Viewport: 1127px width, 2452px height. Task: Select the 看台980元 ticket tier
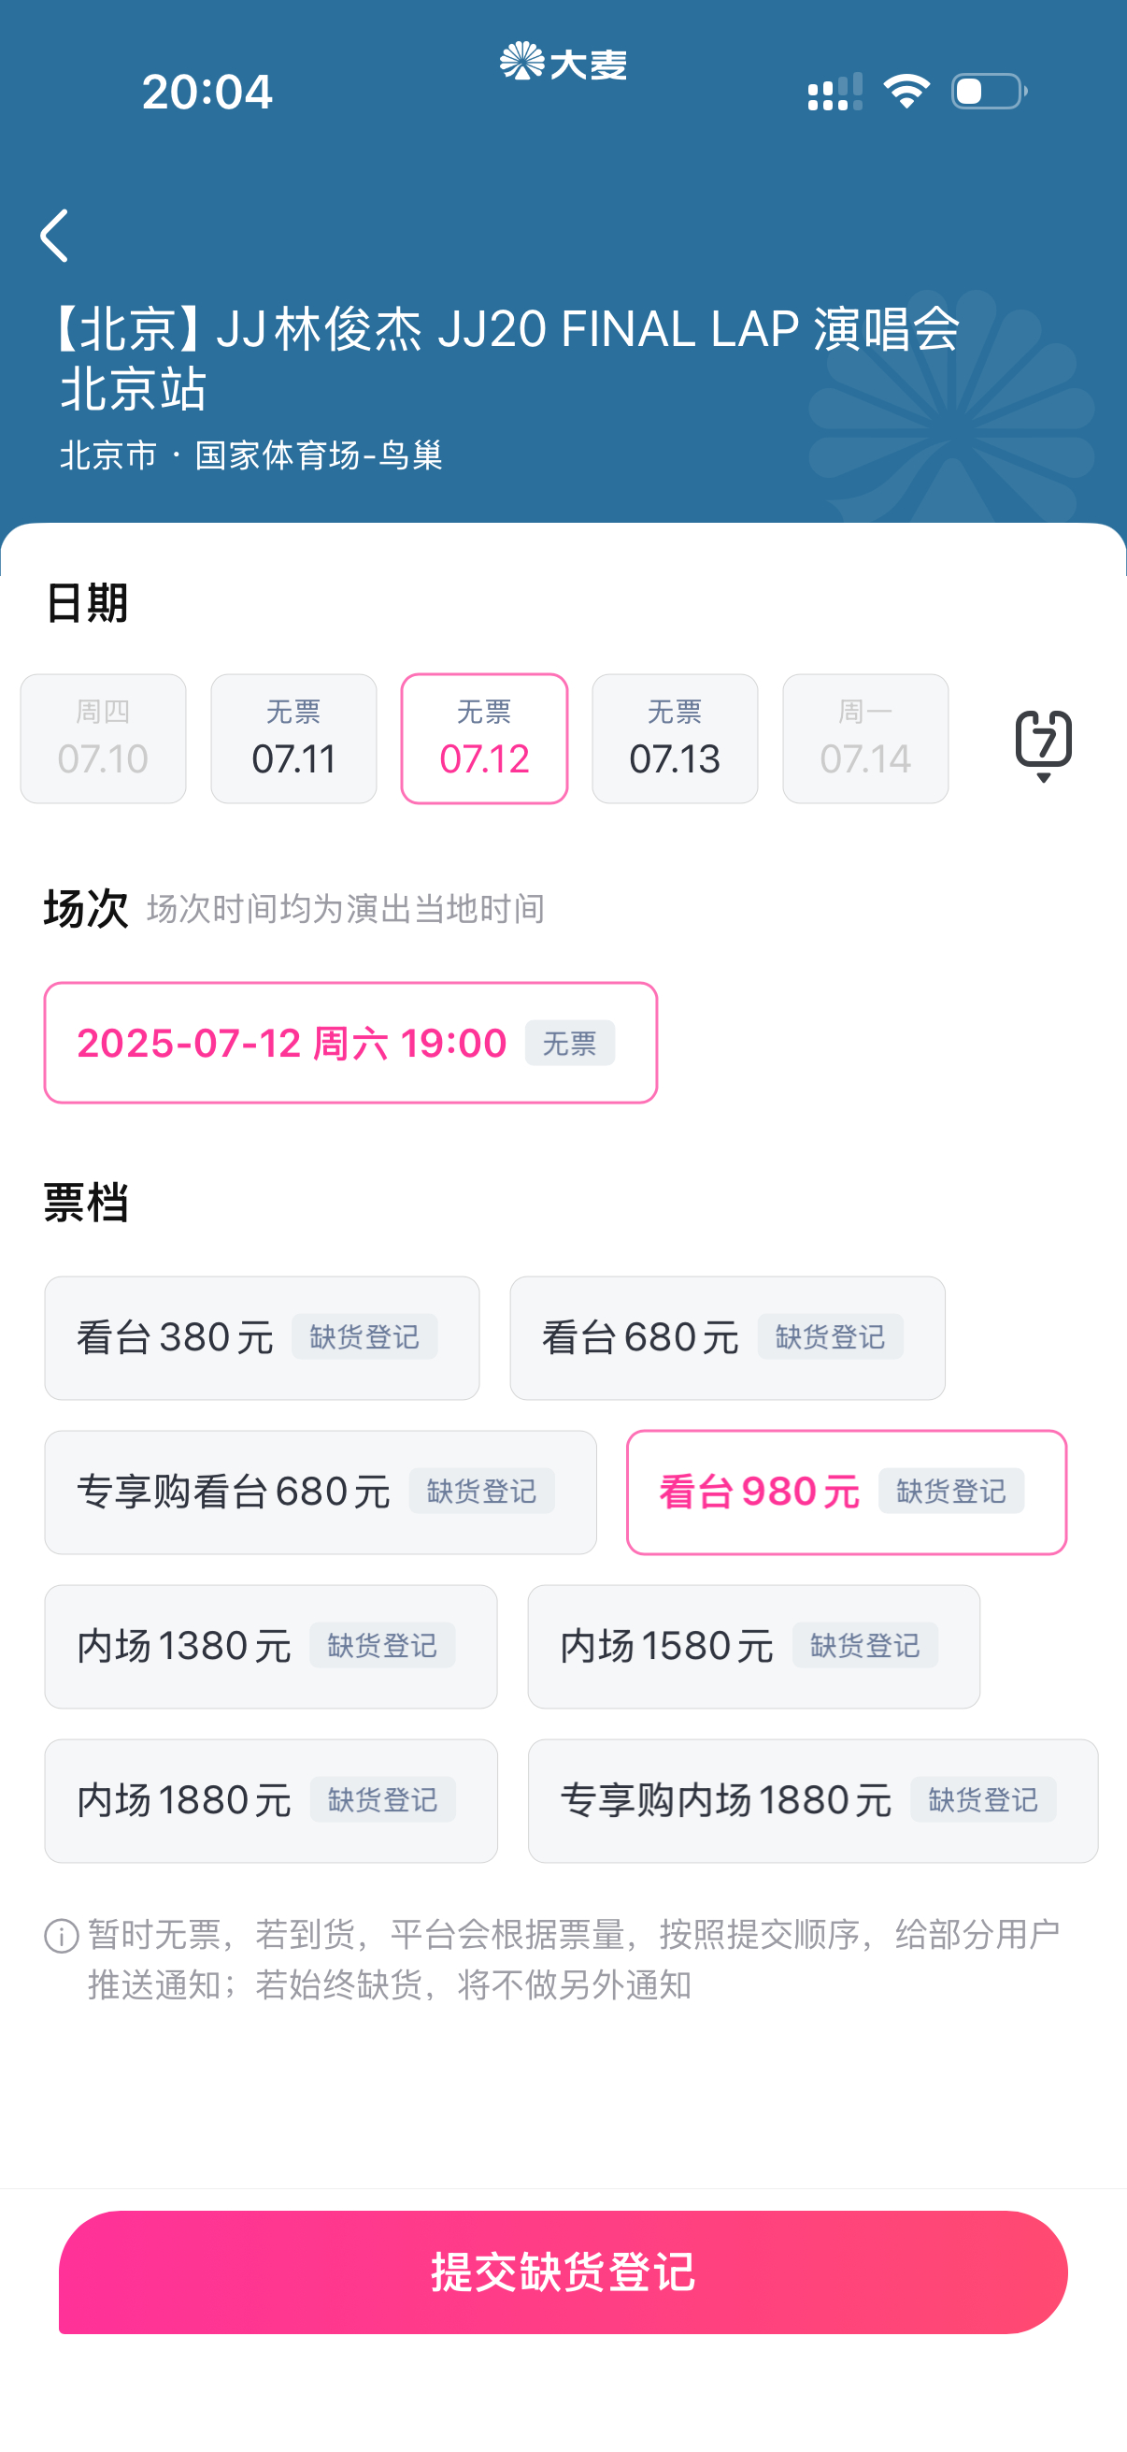tap(847, 1492)
